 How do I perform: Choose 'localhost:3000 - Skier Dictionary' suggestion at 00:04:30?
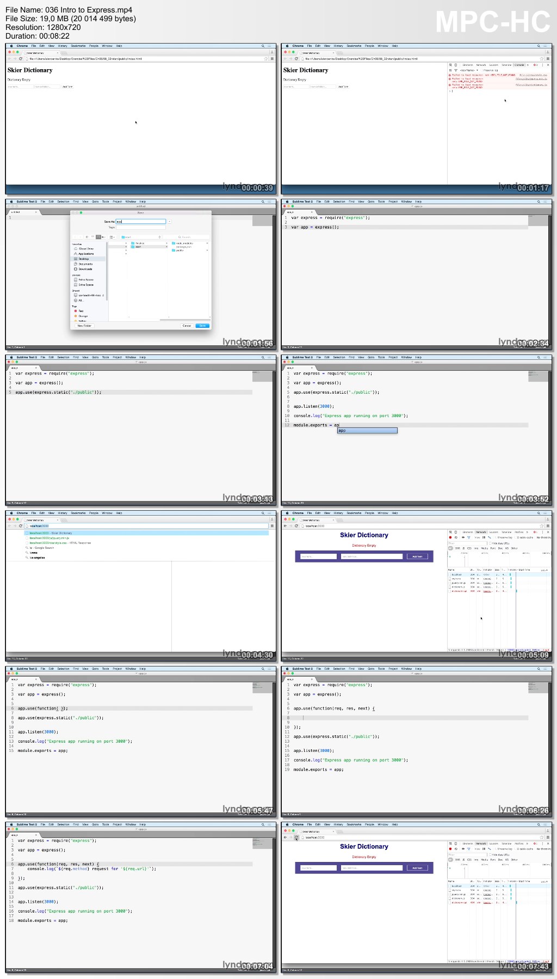[146, 533]
